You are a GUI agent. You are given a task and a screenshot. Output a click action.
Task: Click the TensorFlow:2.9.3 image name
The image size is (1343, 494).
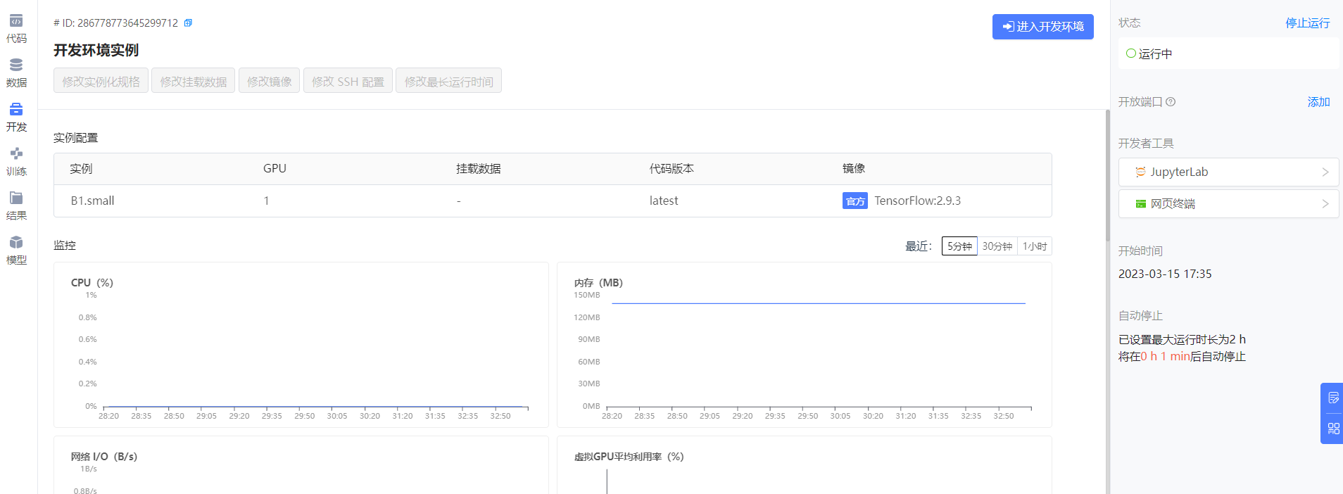point(918,201)
